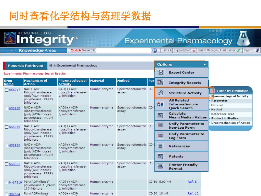Tick the checkbox for drug 307664

(6, 194)
